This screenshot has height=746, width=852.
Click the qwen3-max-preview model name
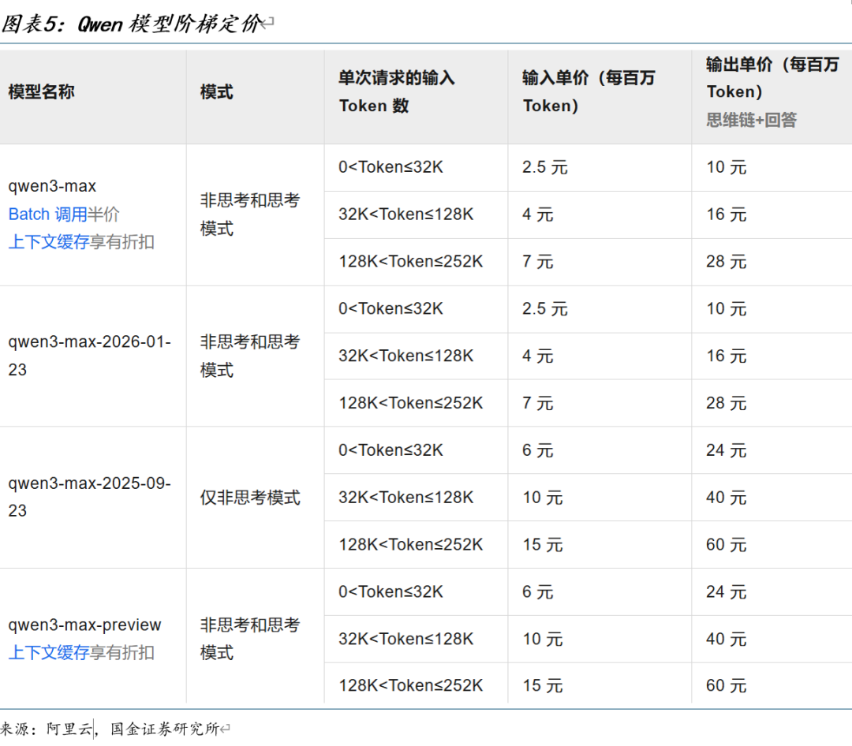pos(84,625)
